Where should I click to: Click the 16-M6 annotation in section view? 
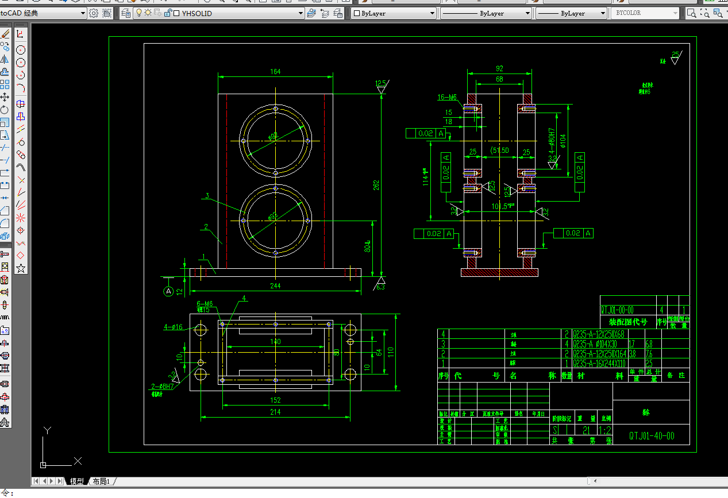pyautogui.click(x=447, y=97)
